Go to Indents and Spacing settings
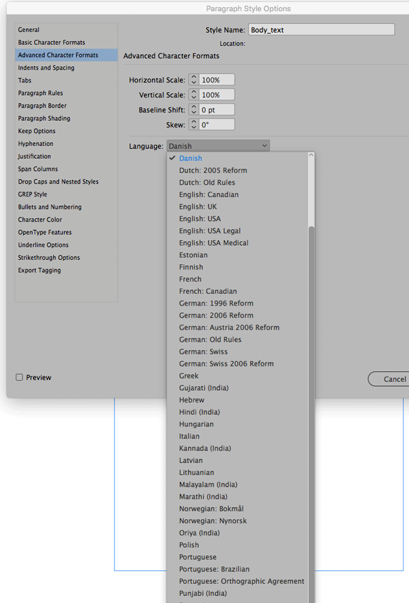The image size is (409, 603). point(46,68)
